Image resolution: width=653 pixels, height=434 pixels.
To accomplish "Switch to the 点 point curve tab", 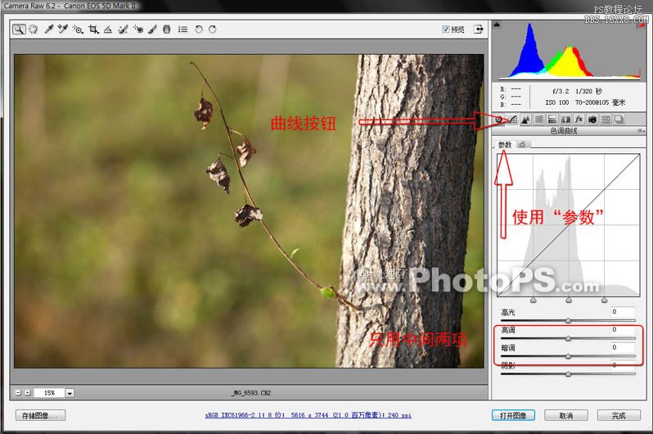I will click(x=522, y=144).
